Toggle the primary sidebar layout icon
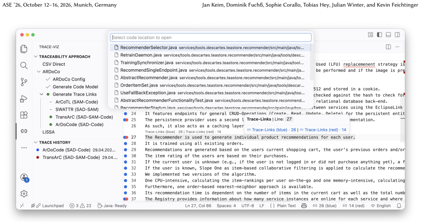421x222 pixels. click(379, 35)
